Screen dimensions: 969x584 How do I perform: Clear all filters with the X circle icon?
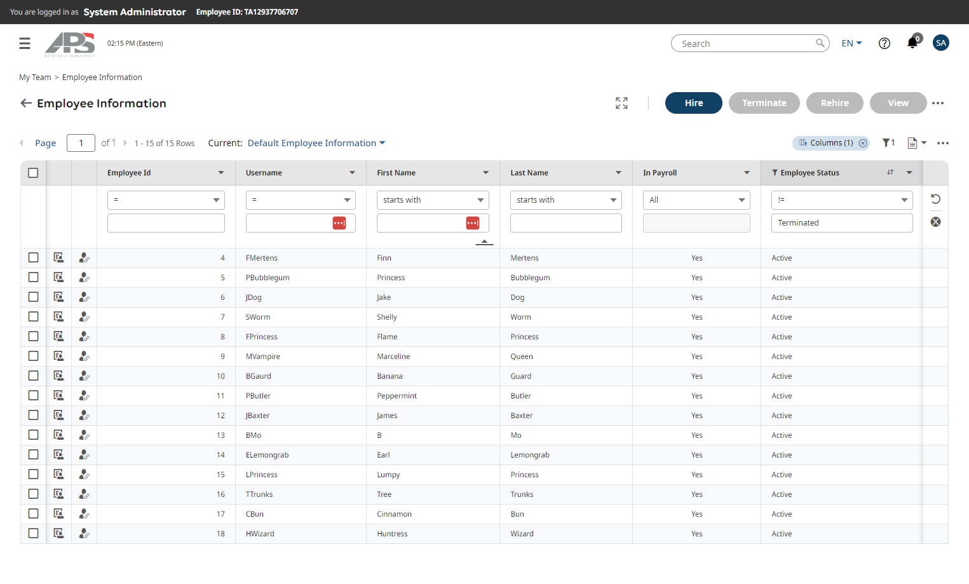pos(935,222)
